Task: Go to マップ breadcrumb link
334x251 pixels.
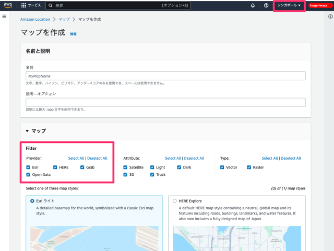Action: 64,19
